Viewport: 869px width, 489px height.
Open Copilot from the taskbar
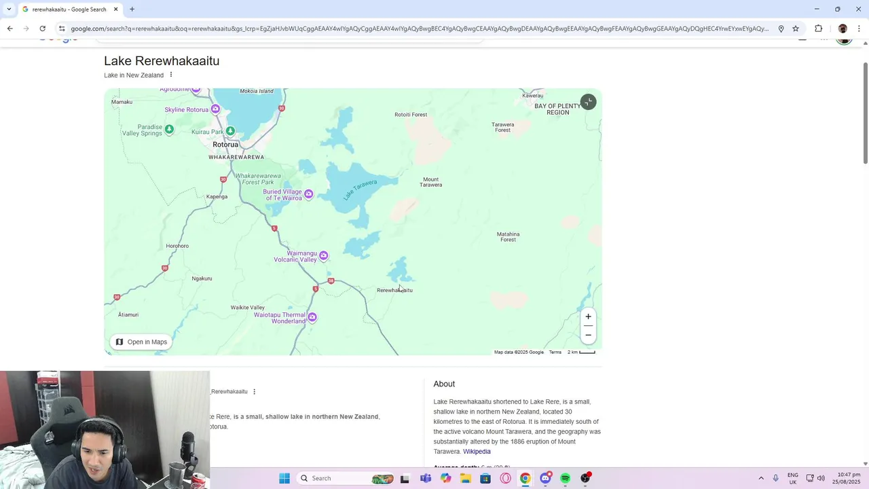pos(445,478)
